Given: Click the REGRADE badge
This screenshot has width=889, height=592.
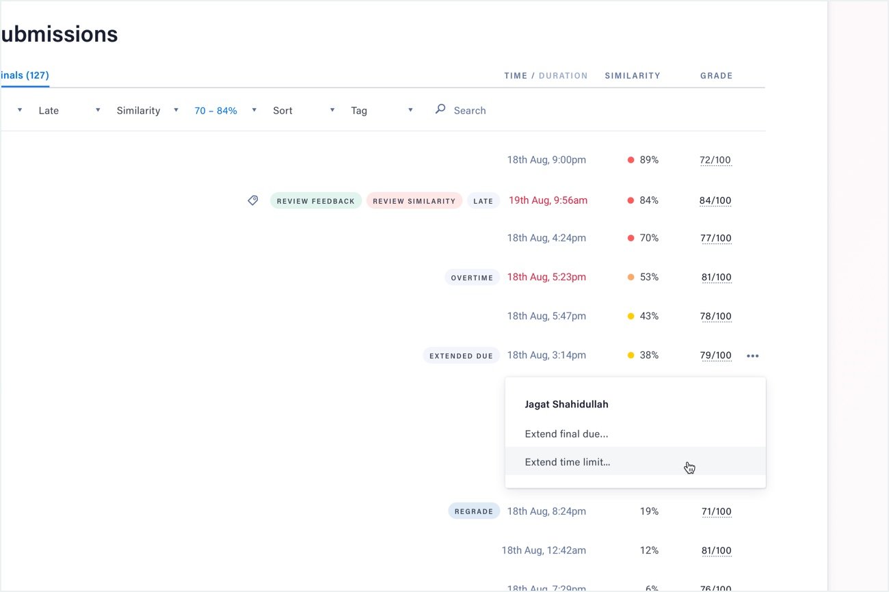Looking at the screenshot, I should (474, 511).
